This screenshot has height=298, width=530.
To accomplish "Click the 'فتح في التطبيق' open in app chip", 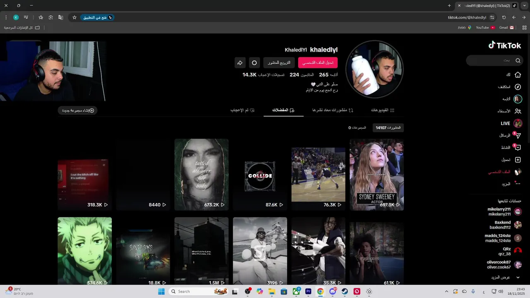I will point(97,17).
